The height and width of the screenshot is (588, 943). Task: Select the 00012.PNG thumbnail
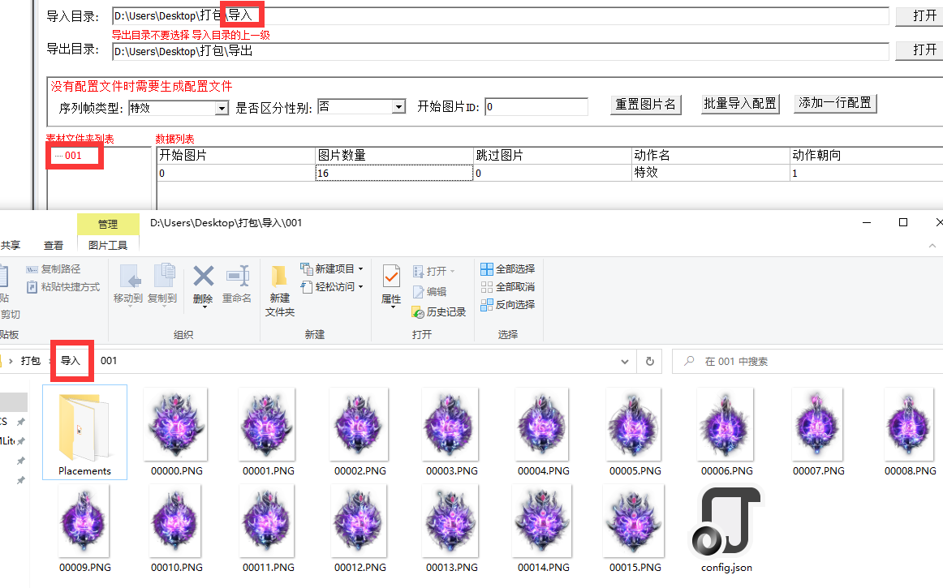360,529
